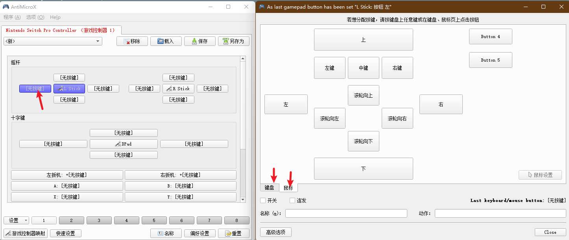Assign the B: [无按键] button

[x=181, y=186]
